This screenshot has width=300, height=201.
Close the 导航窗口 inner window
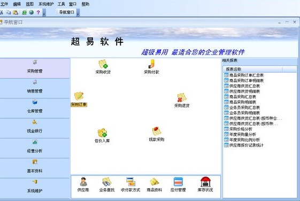(295, 22)
